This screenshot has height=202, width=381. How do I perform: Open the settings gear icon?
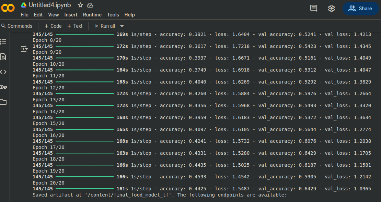tap(332, 9)
